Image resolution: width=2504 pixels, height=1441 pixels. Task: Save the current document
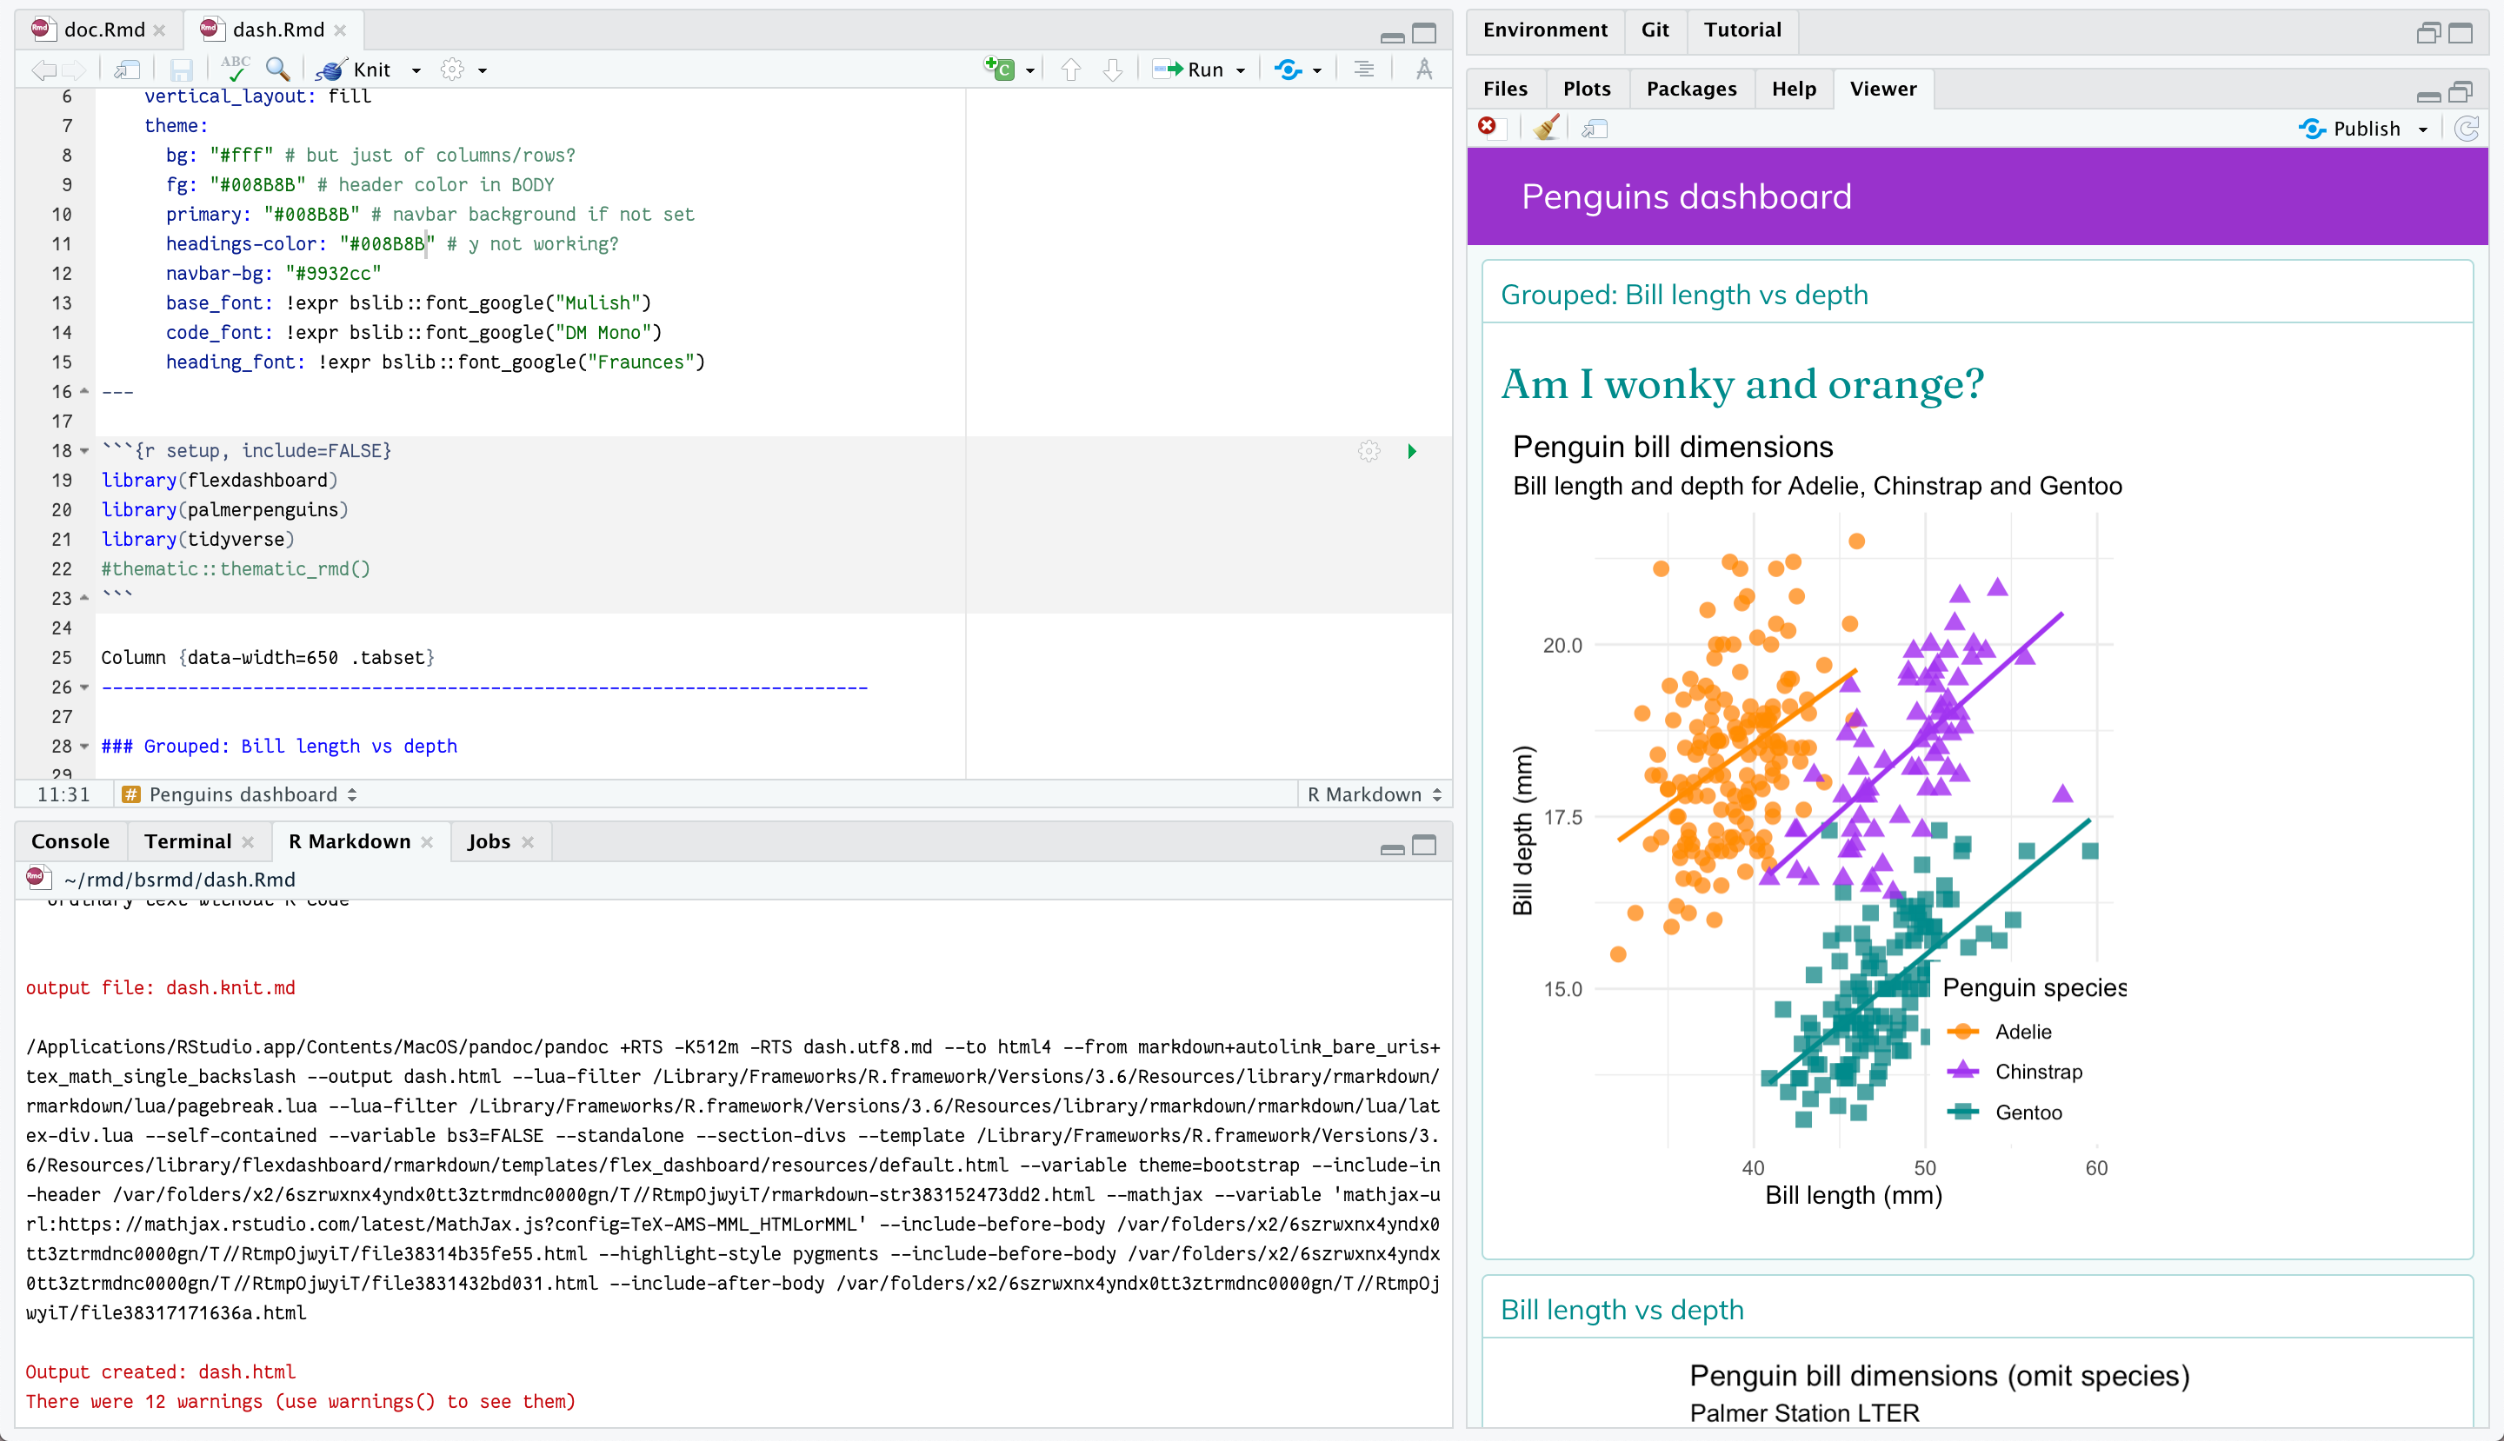click(181, 70)
